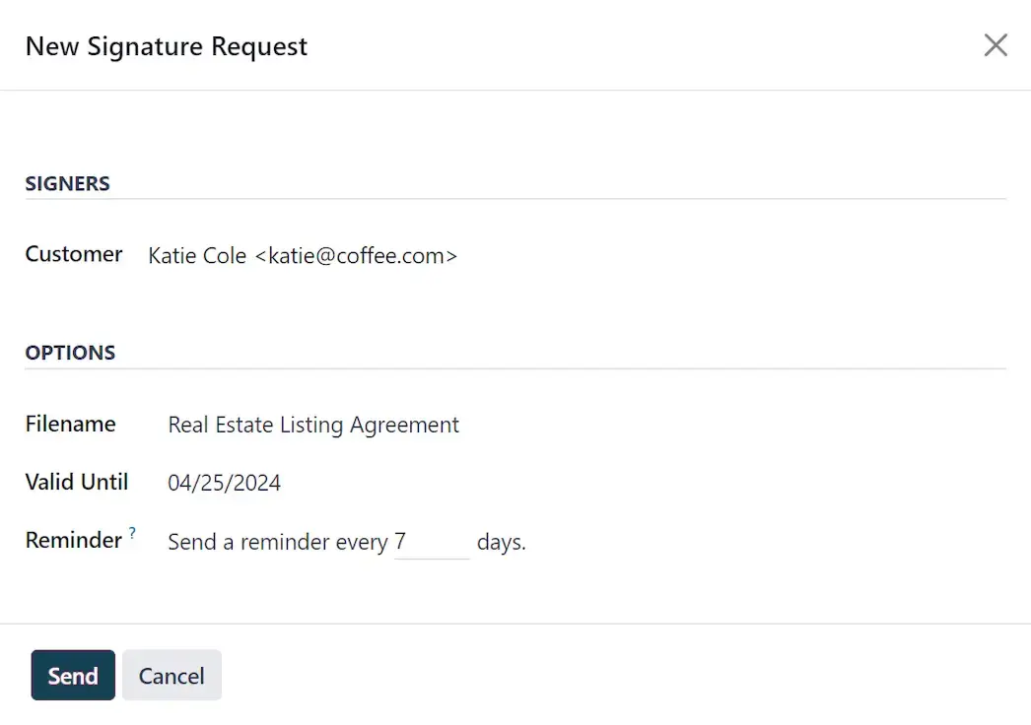This screenshot has height=725, width=1031.
Task: Click the "Send a reminder every" text
Action: point(277,543)
